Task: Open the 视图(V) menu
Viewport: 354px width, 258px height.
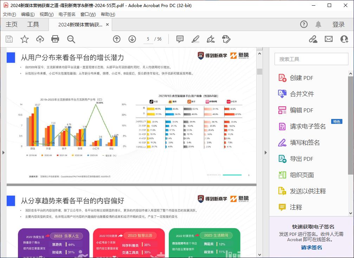Action: (46, 14)
